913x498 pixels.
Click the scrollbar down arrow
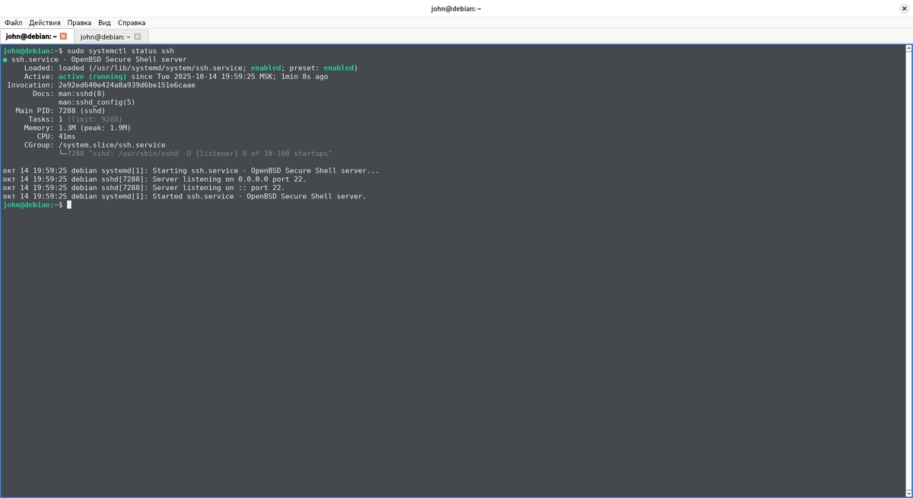pos(908,493)
